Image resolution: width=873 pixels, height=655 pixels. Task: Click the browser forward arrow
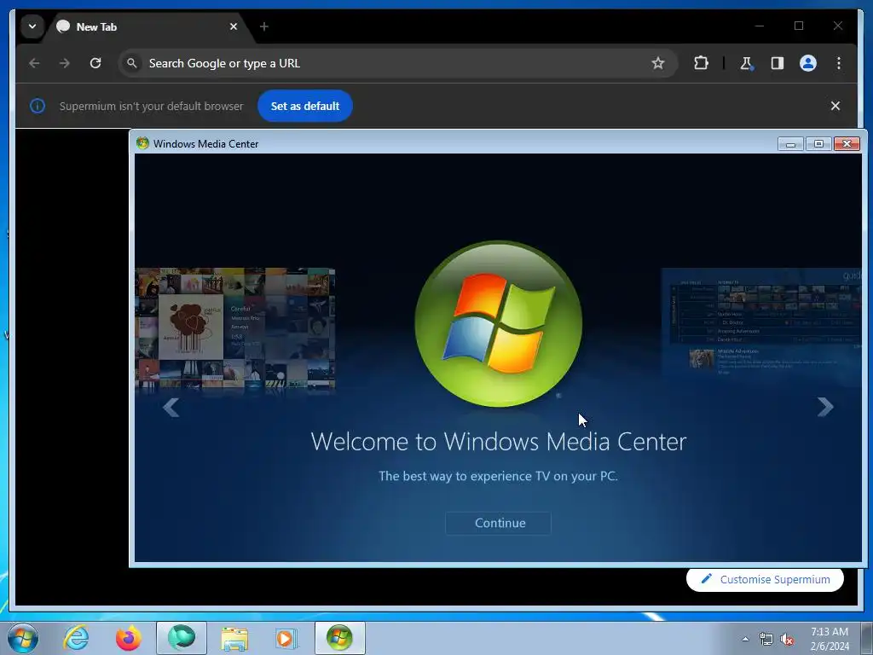[x=65, y=63]
